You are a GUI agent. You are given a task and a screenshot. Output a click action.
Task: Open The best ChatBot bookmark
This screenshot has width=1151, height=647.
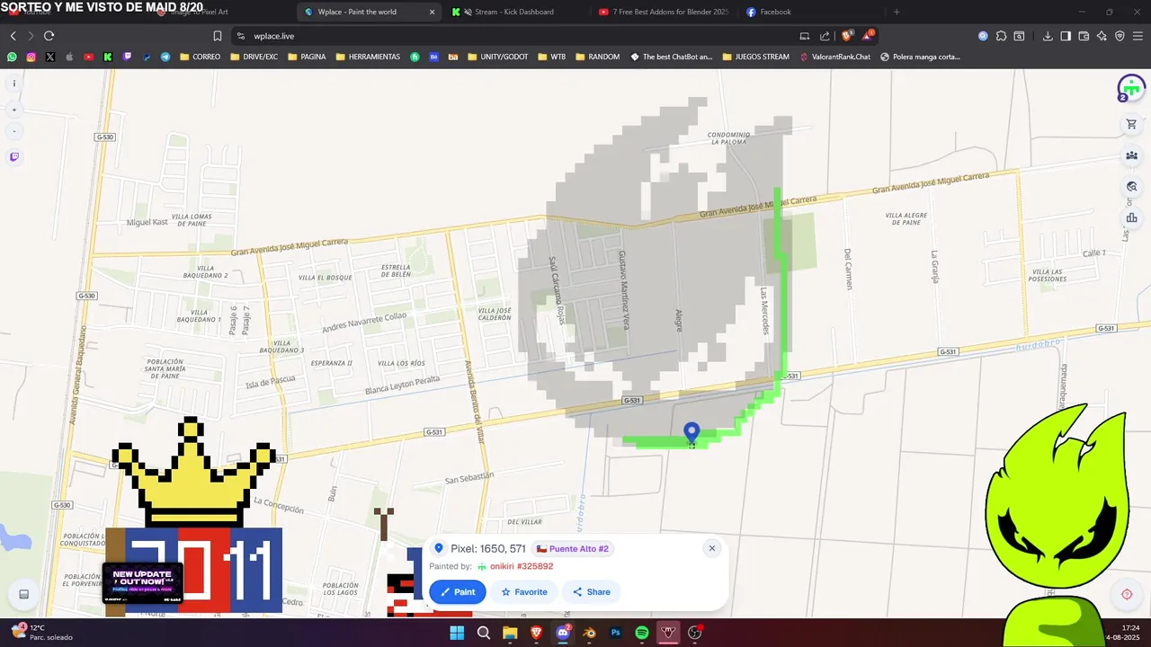pyautogui.click(x=672, y=57)
